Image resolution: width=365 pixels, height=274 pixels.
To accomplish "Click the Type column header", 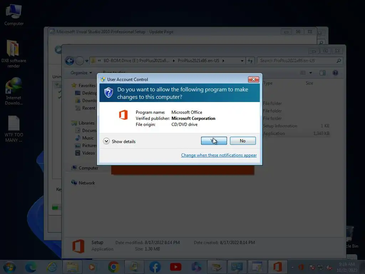I will point(268,83).
